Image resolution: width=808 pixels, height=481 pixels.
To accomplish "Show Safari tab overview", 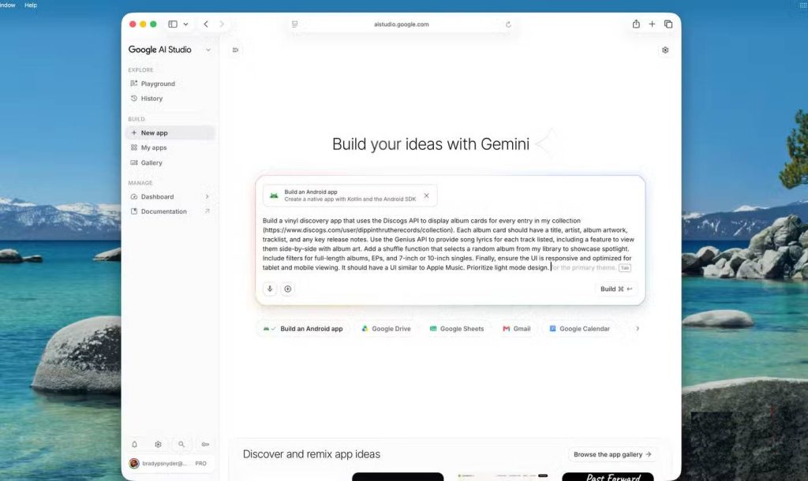I will [x=668, y=24].
